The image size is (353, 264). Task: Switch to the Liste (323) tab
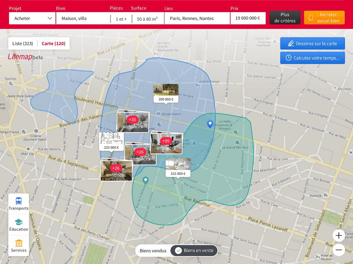[22, 43]
